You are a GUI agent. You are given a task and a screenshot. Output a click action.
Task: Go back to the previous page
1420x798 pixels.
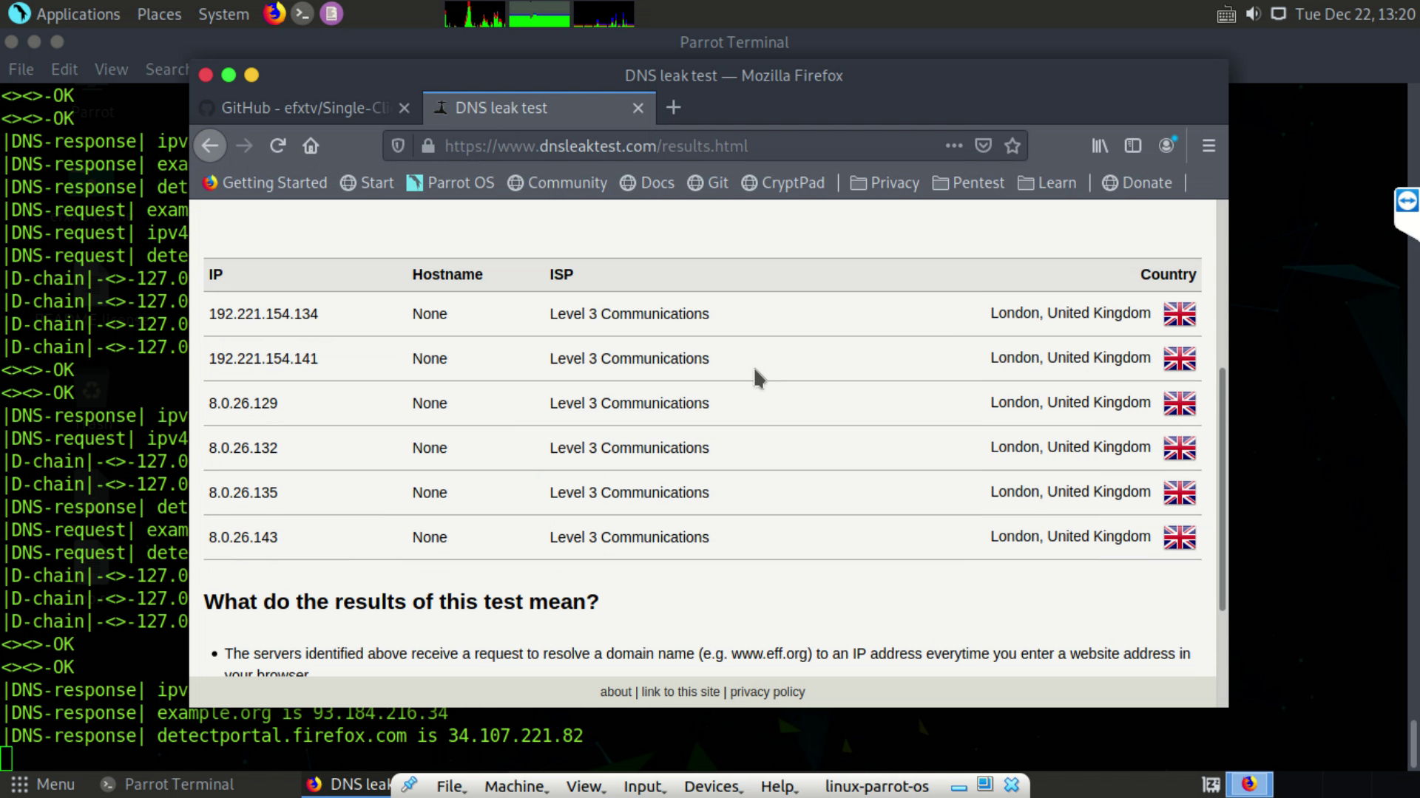pyautogui.click(x=210, y=146)
